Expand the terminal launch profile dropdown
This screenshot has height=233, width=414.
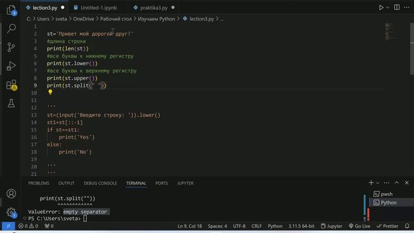[x=378, y=183]
